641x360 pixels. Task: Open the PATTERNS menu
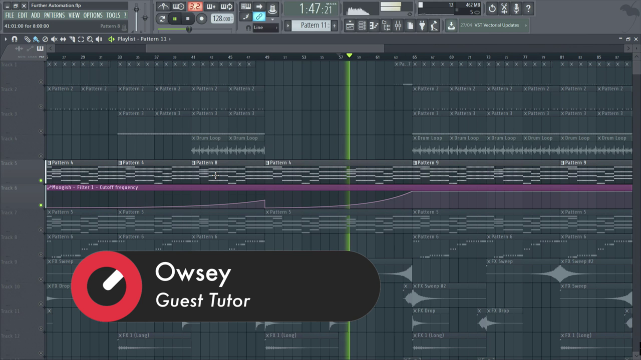click(54, 15)
